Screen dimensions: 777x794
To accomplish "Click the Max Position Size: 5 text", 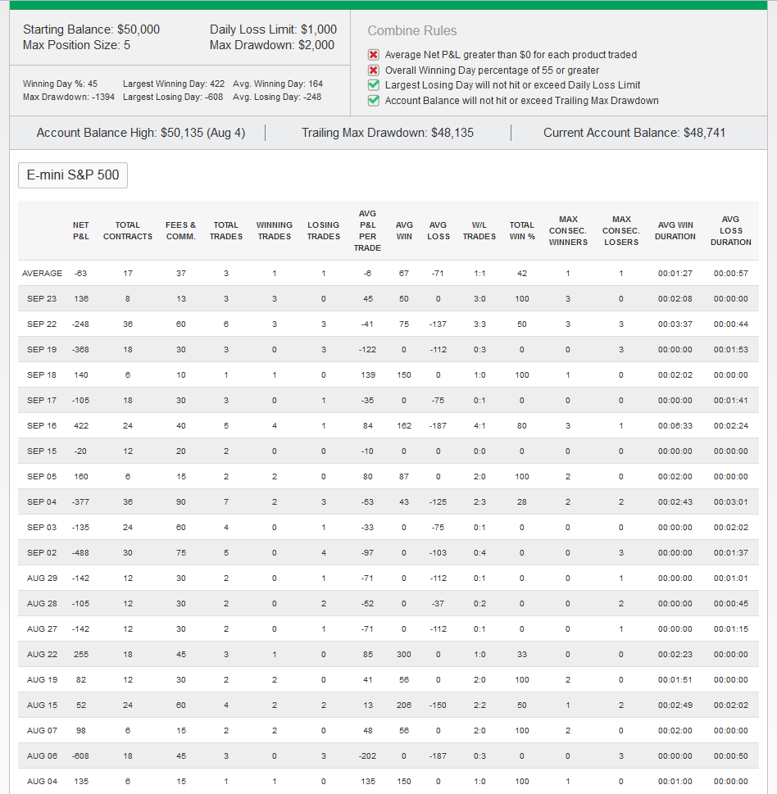I will 76,45.
